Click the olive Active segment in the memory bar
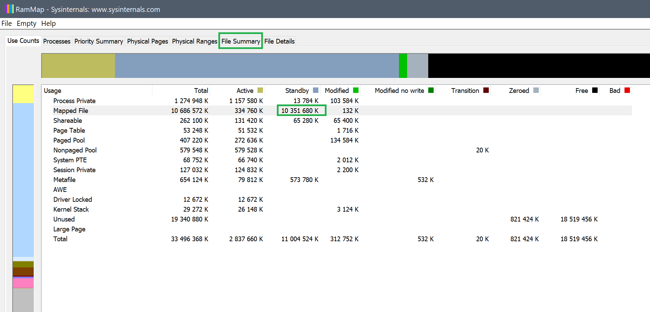Viewport: 650px width, 312px height. [x=78, y=66]
